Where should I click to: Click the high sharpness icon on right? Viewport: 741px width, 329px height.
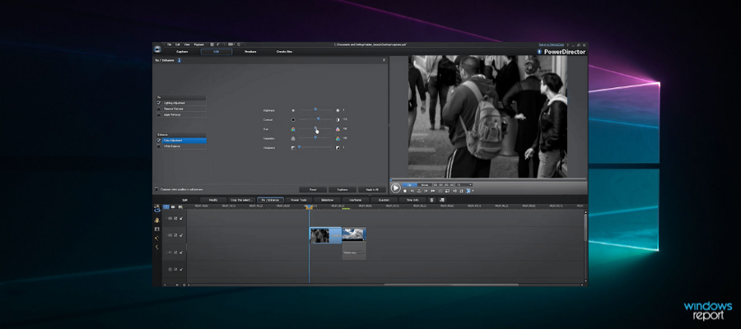point(338,147)
